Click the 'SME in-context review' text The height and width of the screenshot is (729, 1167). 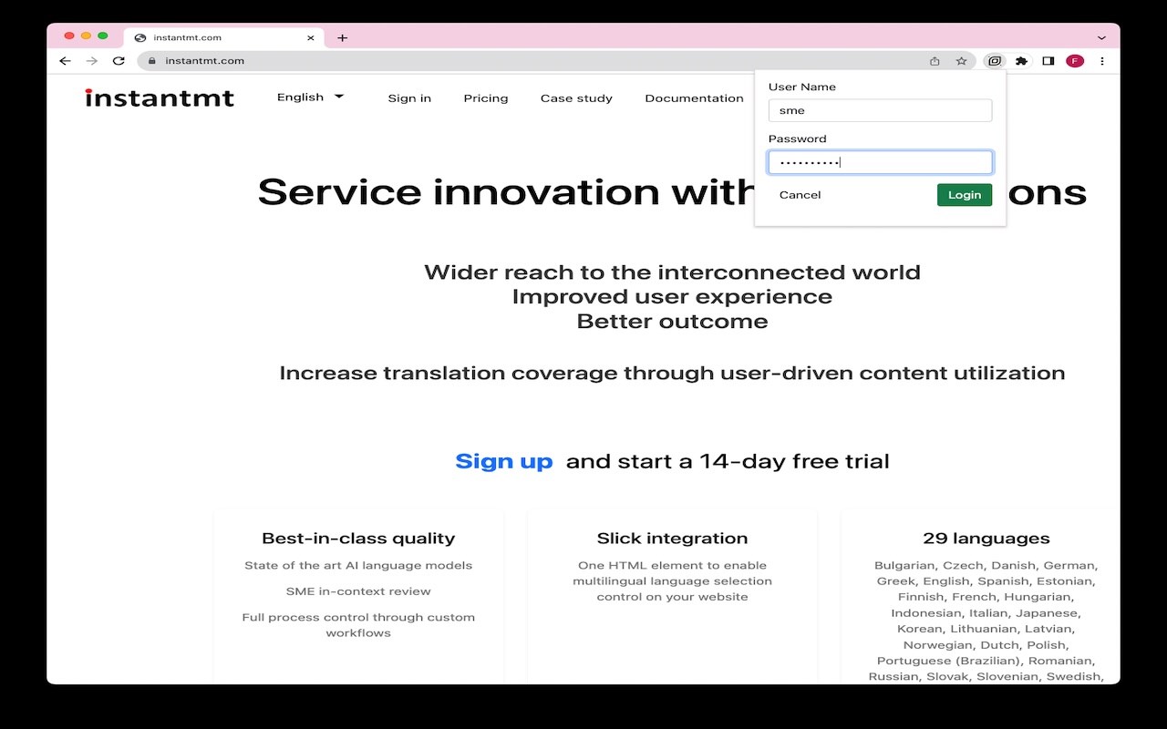358,591
